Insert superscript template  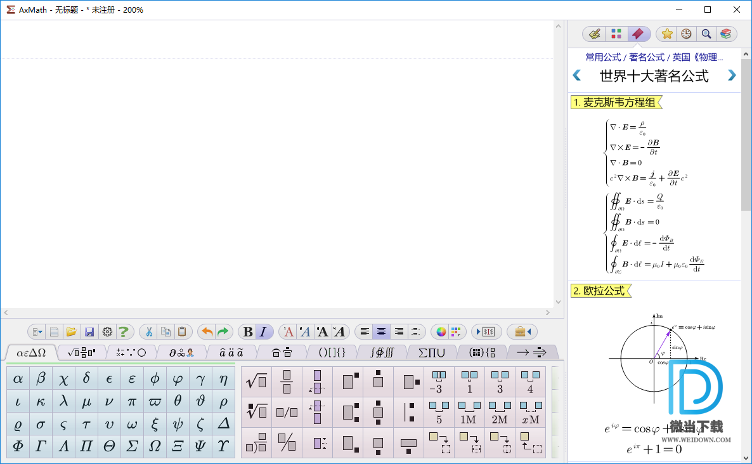347,382
